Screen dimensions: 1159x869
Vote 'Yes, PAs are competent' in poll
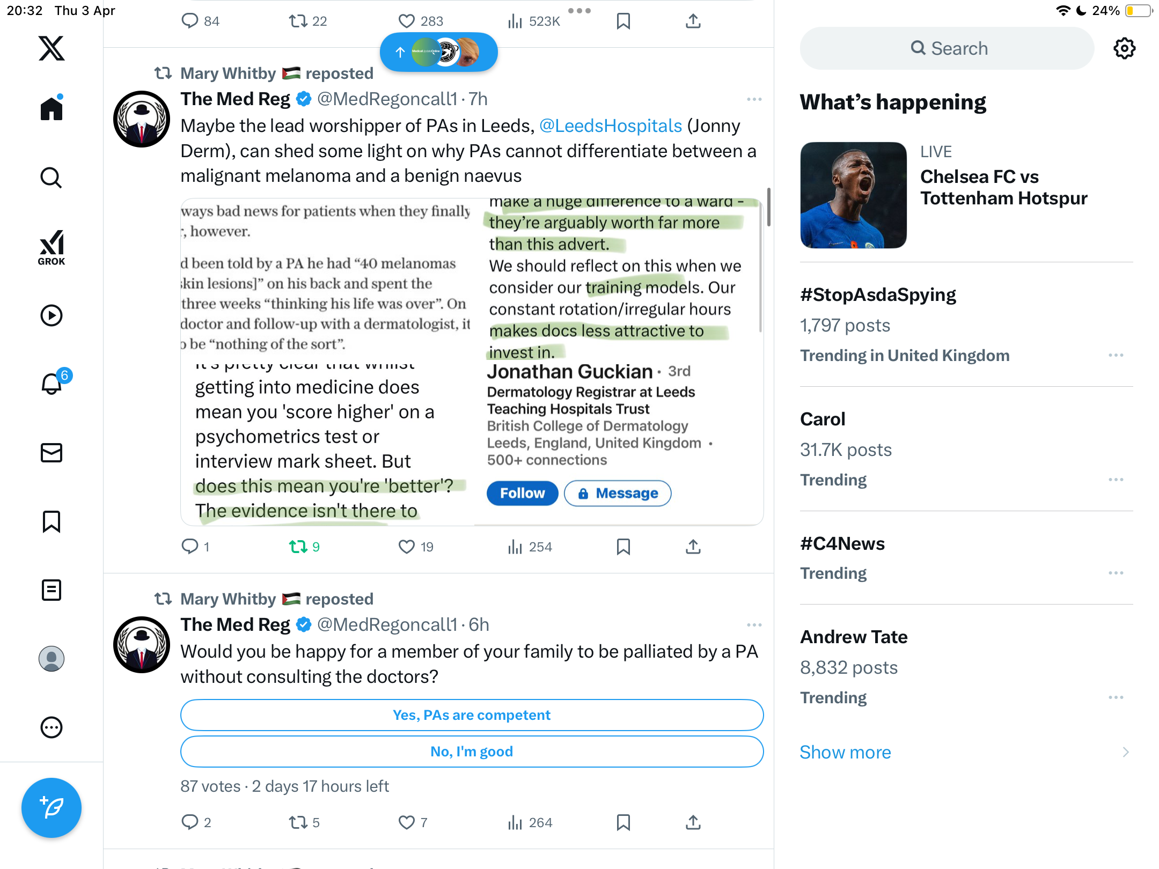coord(472,715)
